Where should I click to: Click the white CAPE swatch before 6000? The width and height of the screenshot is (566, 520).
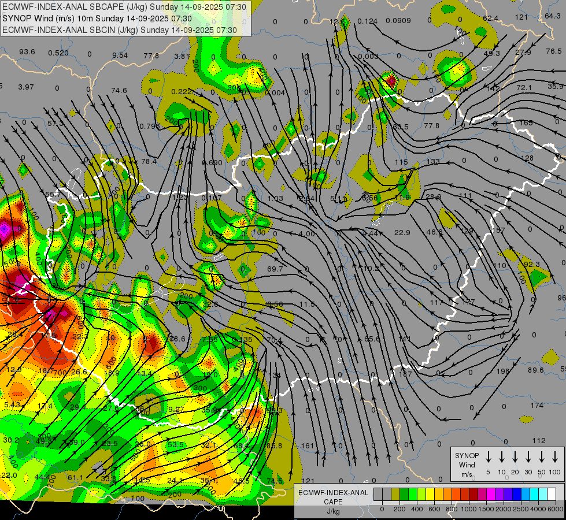click(x=551, y=495)
